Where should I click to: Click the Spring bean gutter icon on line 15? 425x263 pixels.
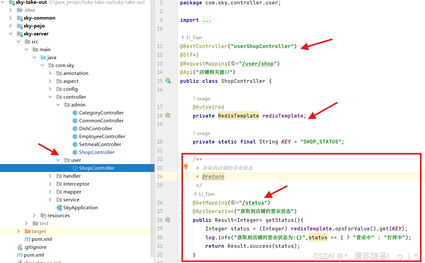pyautogui.click(x=168, y=81)
